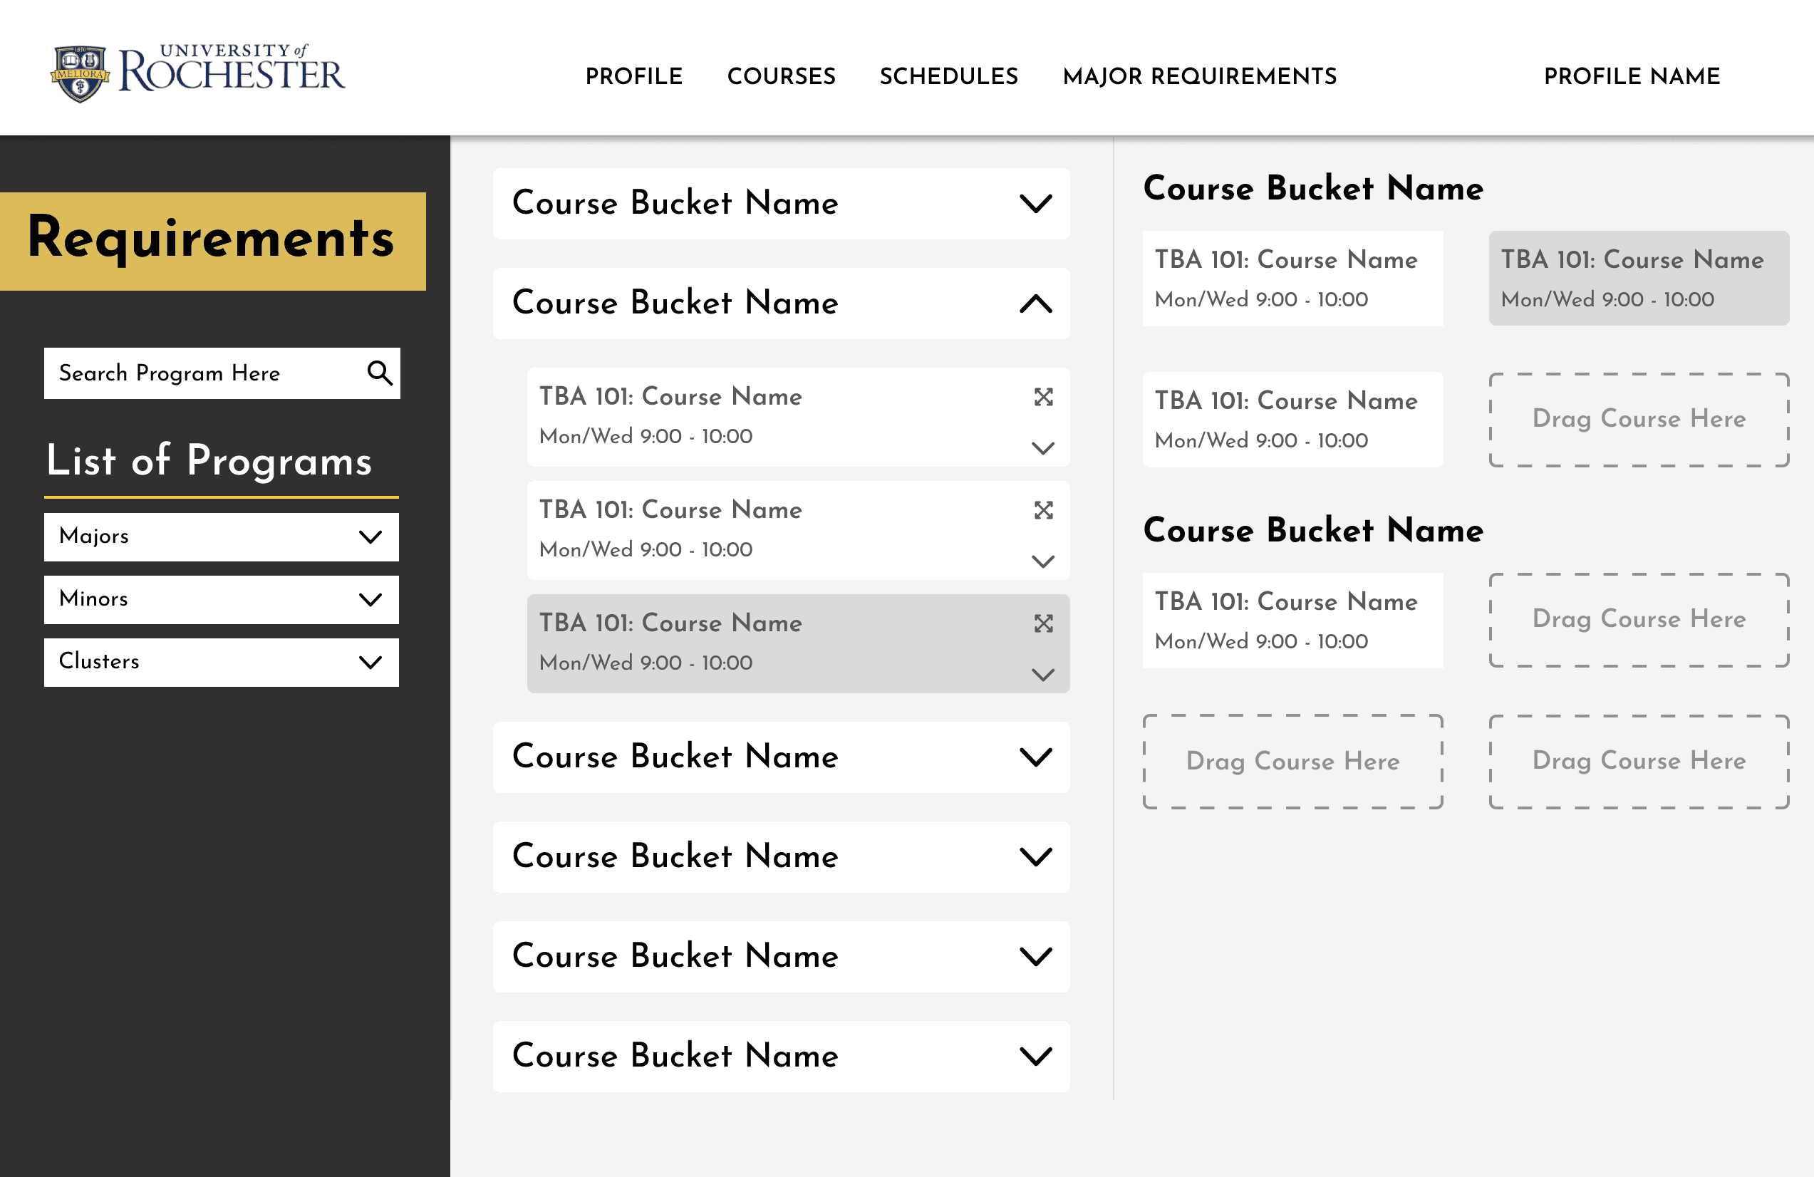Collapse the expanded Course Bucket Name
Screen dimensions: 1814x1177
(1035, 304)
